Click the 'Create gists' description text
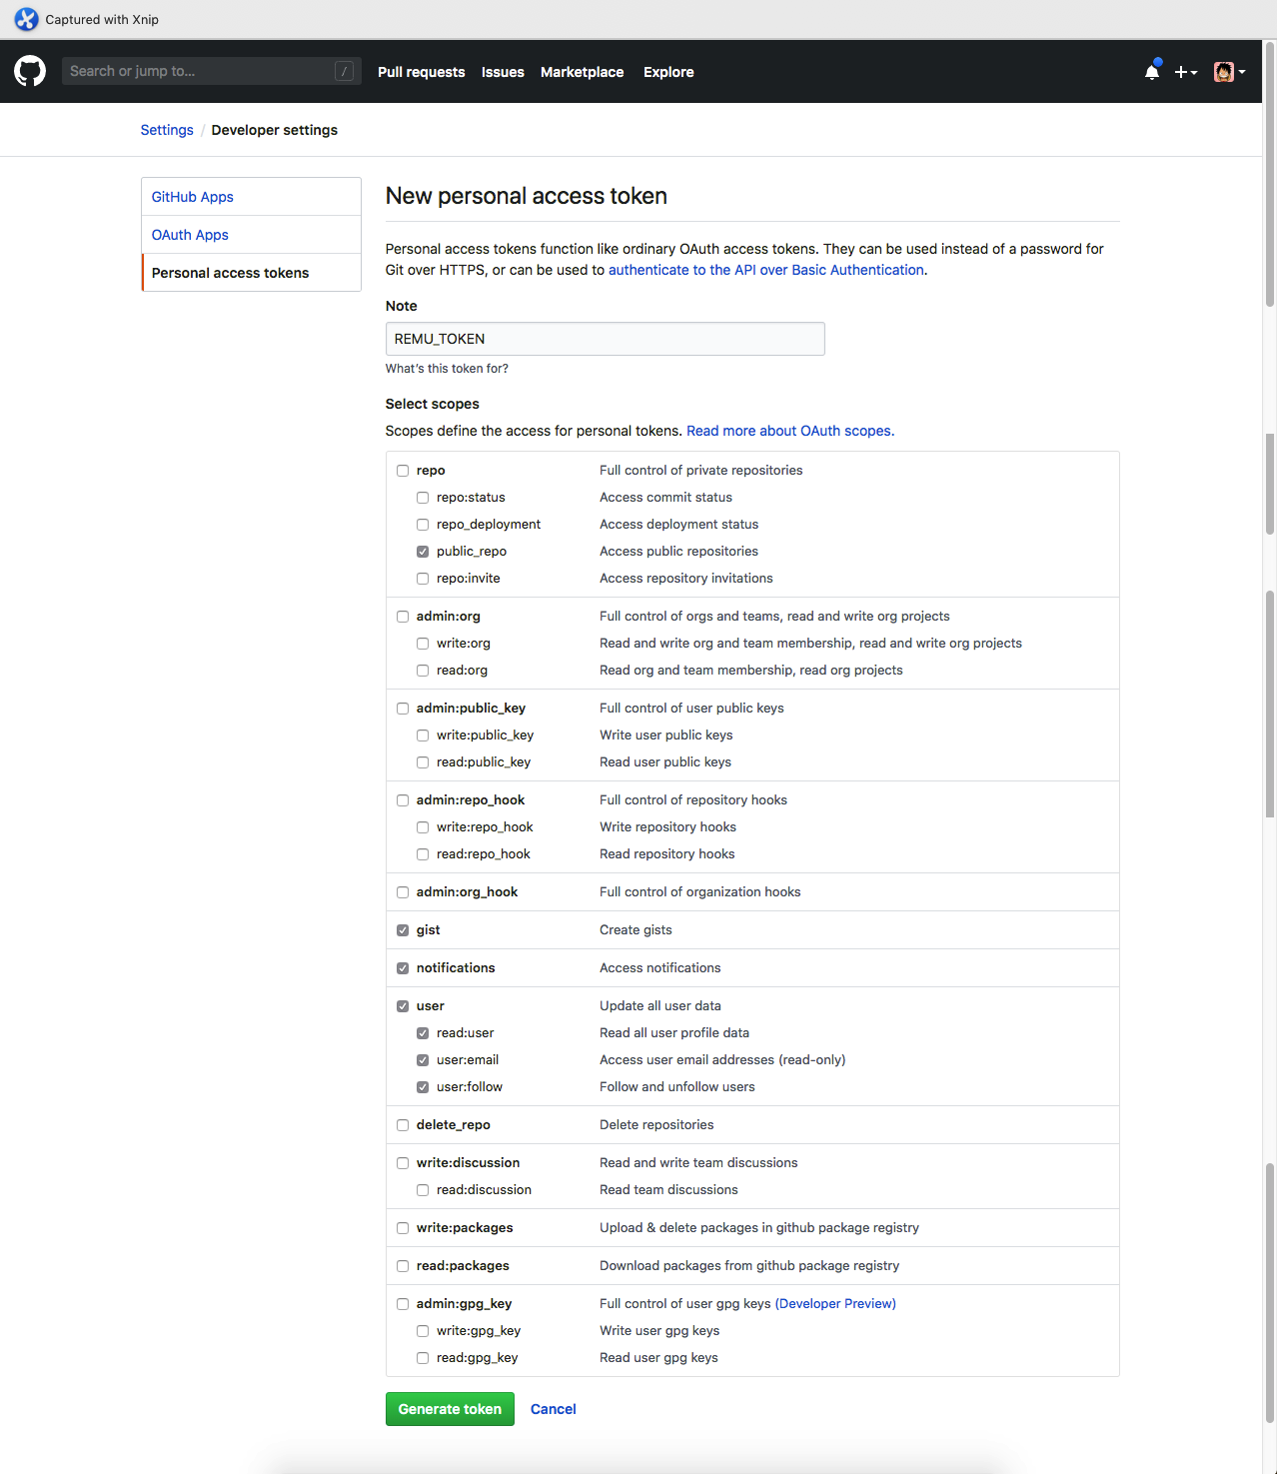The width and height of the screenshot is (1277, 1474). click(636, 930)
